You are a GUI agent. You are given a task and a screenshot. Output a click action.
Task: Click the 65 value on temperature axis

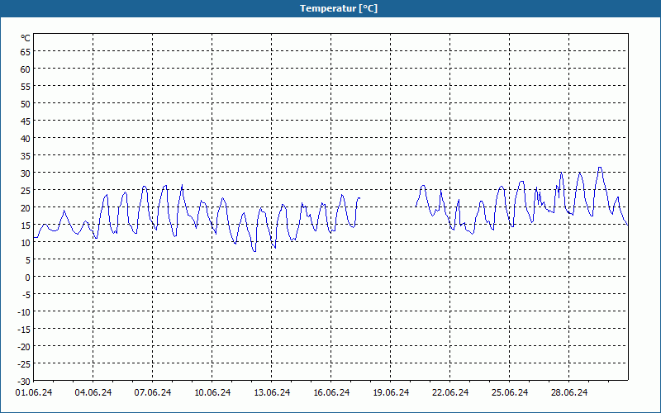(x=26, y=52)
